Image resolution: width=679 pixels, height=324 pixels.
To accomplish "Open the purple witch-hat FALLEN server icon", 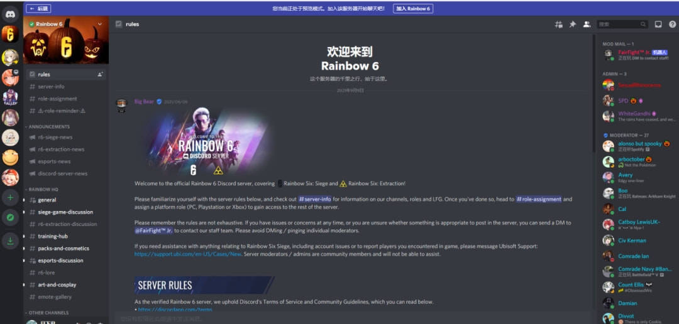I will (x=10, y=97).
